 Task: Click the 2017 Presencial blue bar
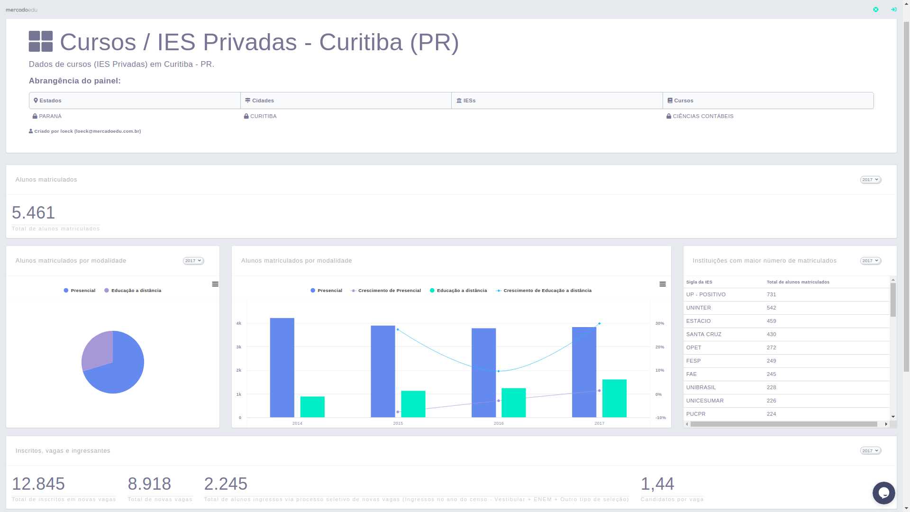584,372
